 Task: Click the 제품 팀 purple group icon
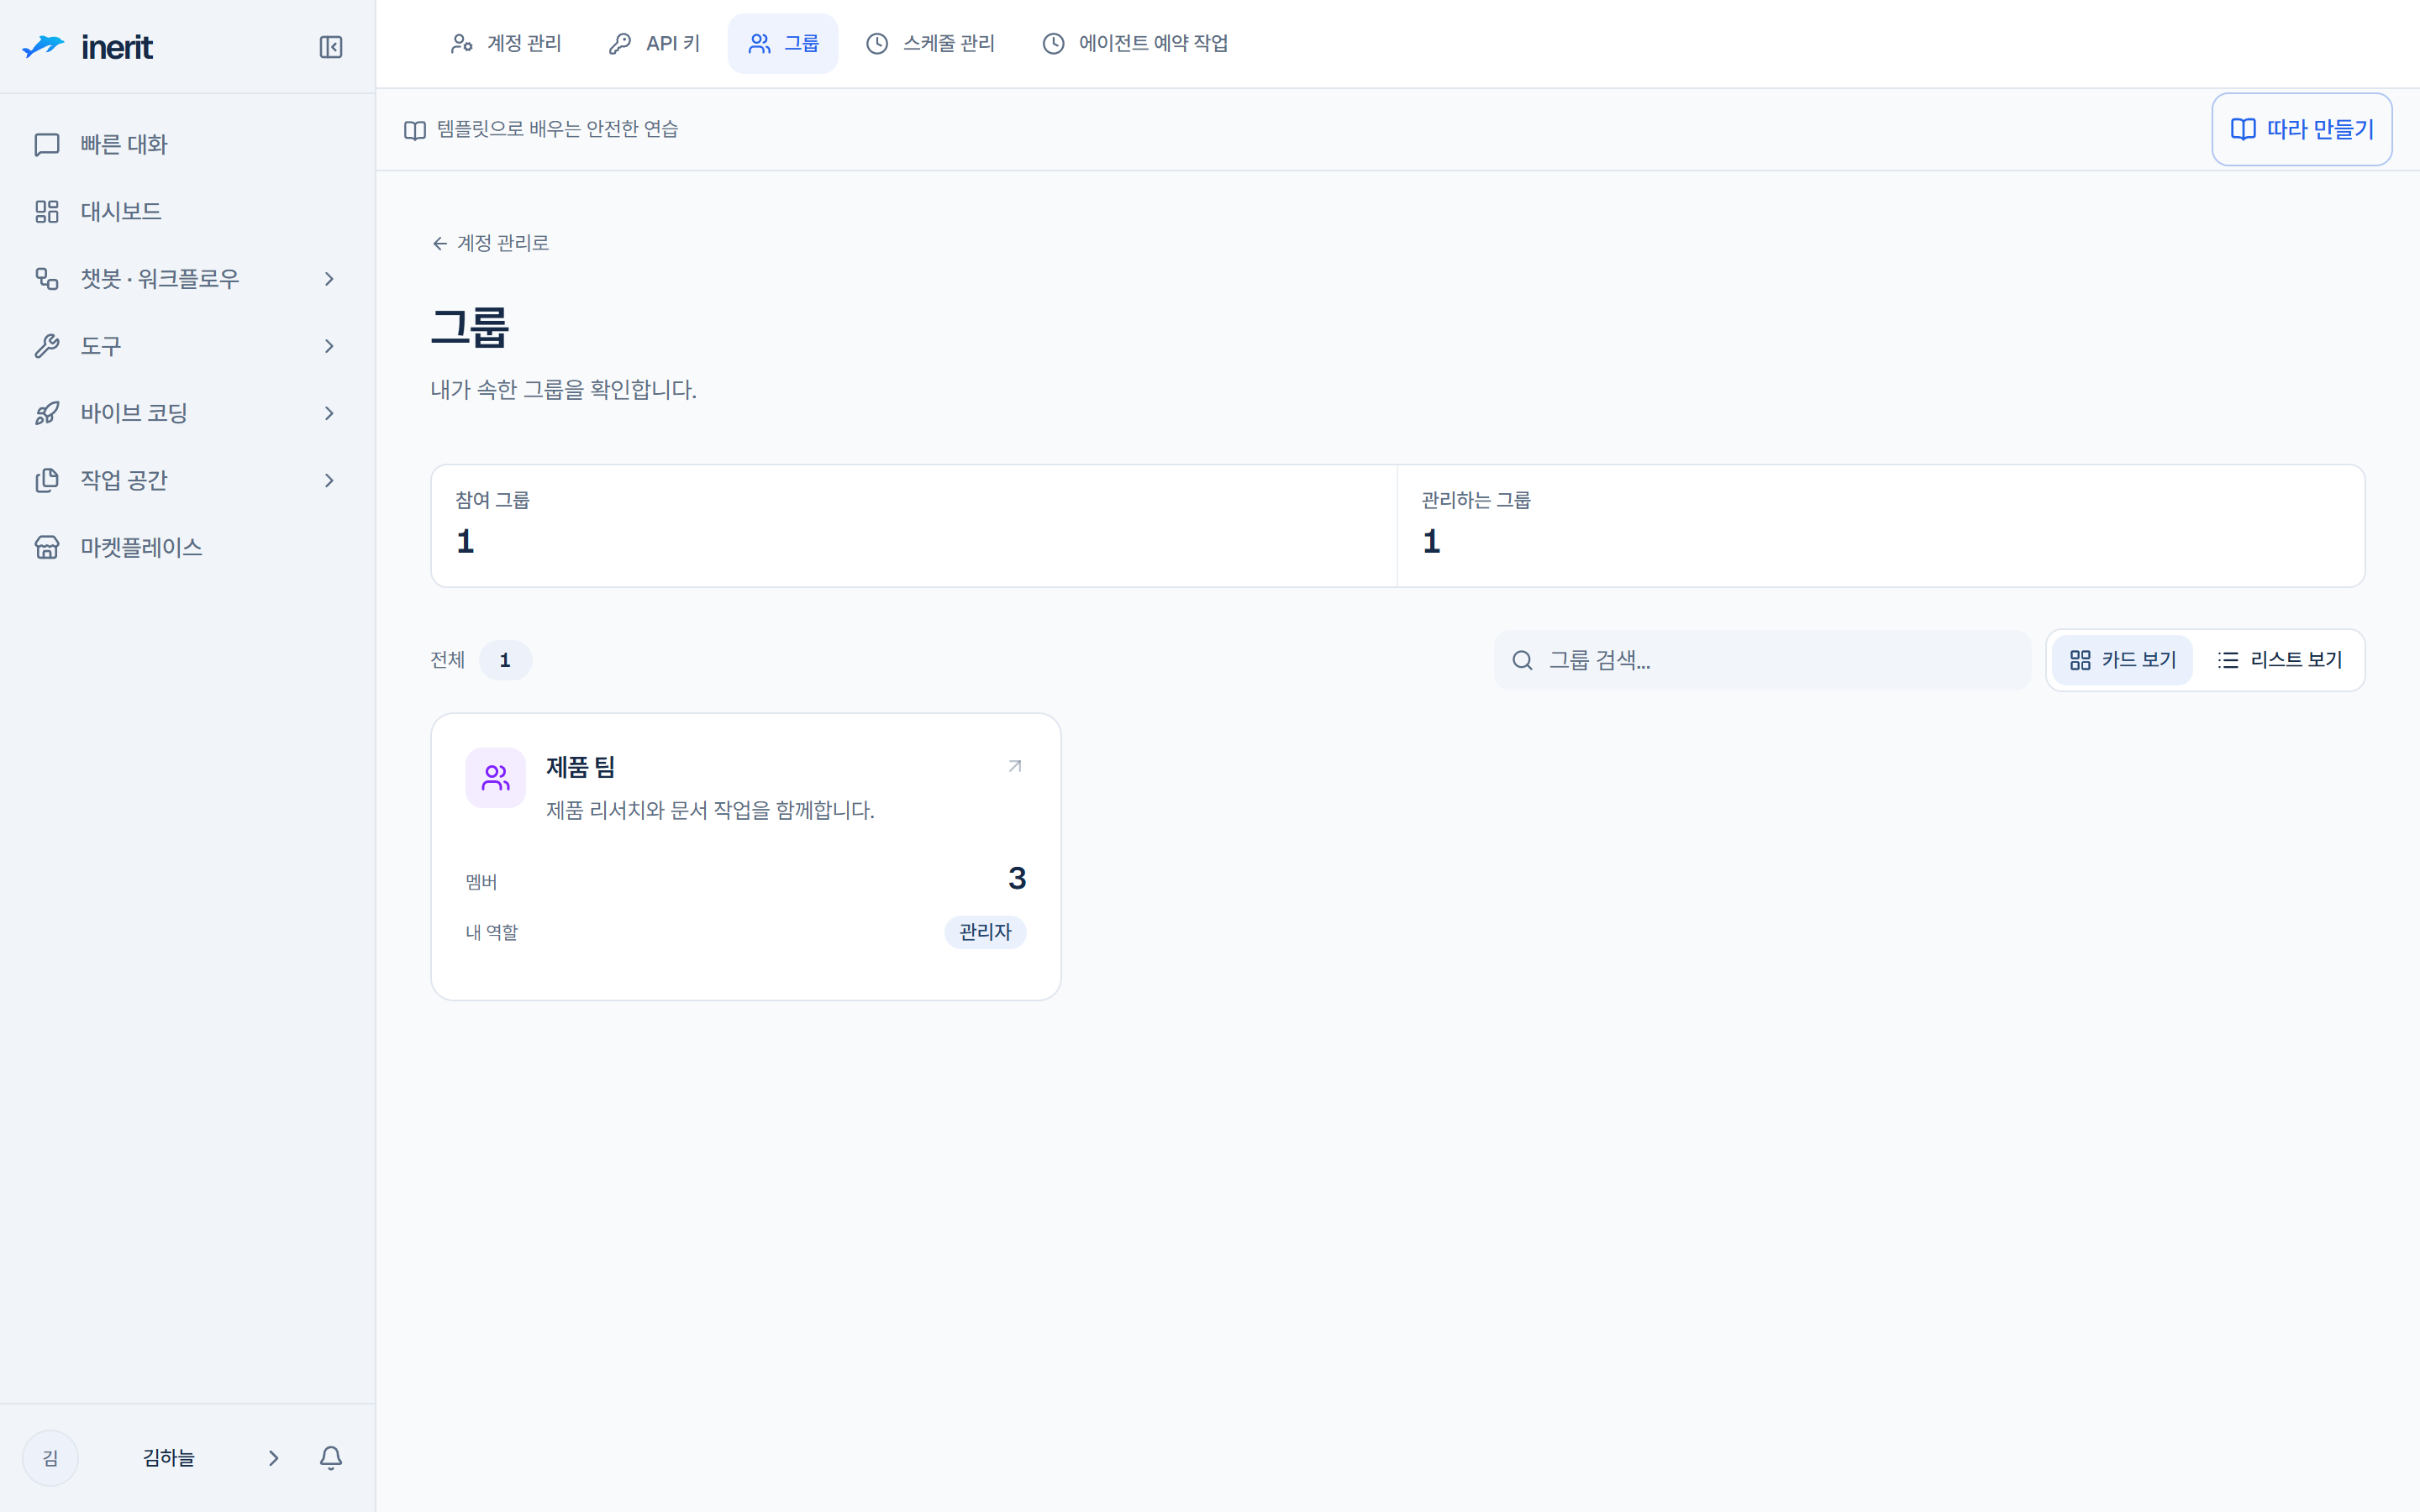pyautogui.click(x=495, y=777)
